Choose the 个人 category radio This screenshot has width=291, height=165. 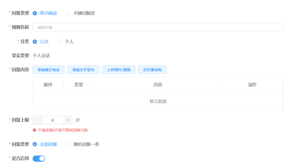pyautogui.click(x=60, y=42)
